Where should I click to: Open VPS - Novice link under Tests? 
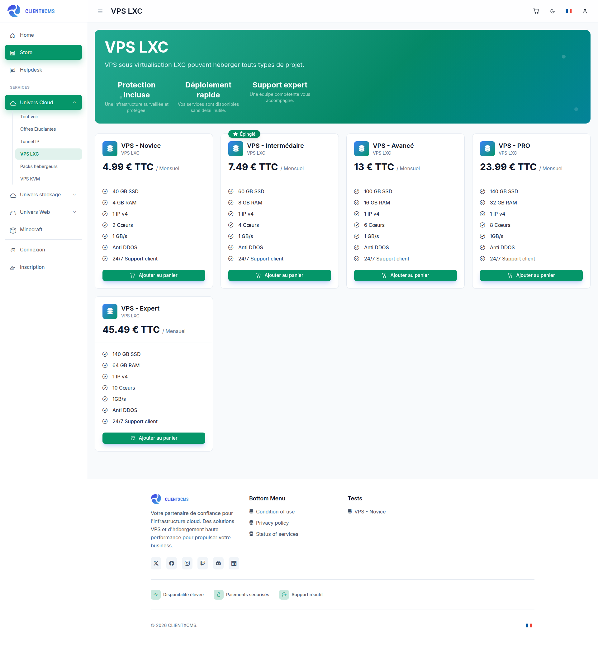367,512
